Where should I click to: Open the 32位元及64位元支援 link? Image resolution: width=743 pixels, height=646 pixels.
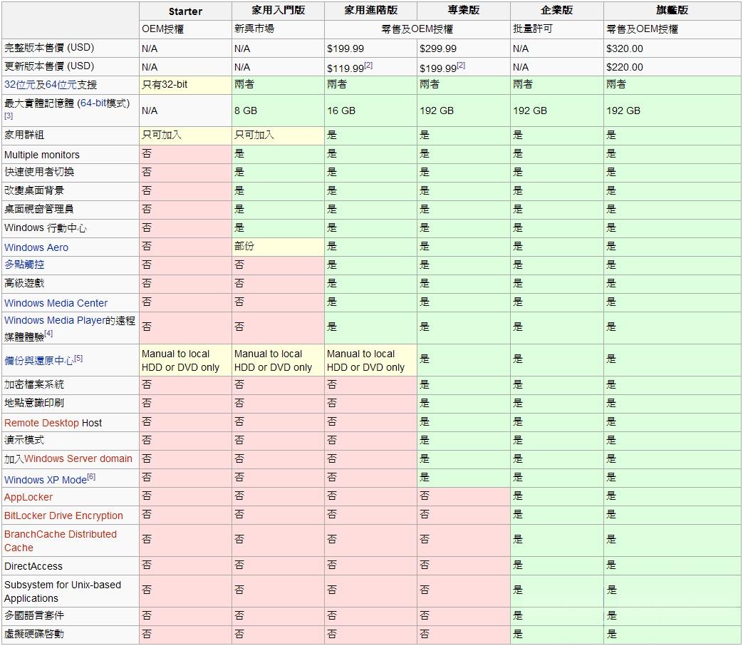tap(51, 85)
